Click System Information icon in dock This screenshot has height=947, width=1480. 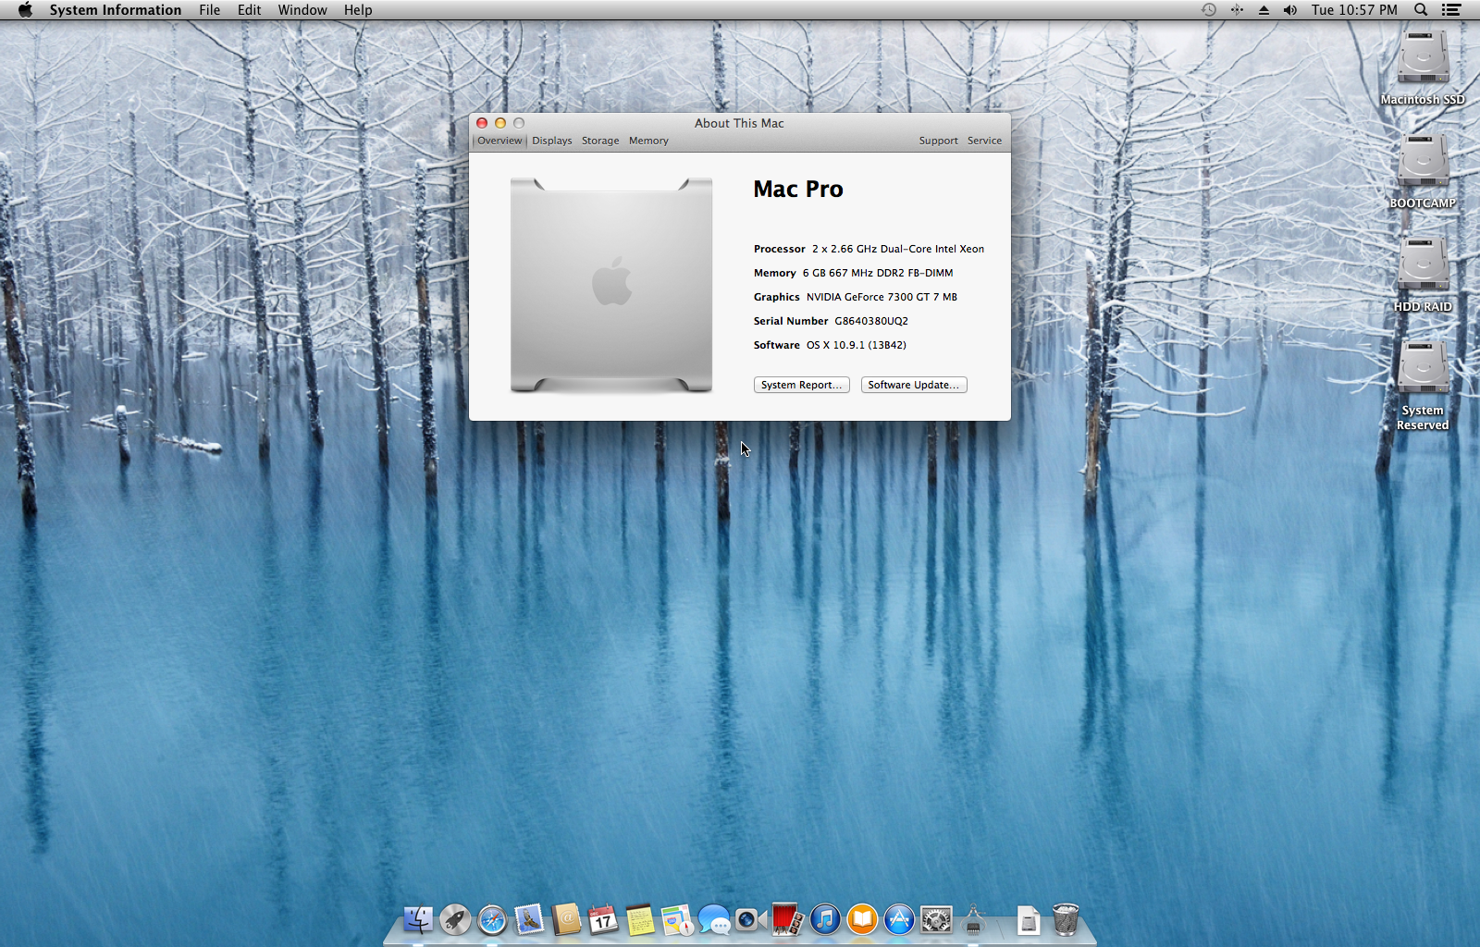973,919
